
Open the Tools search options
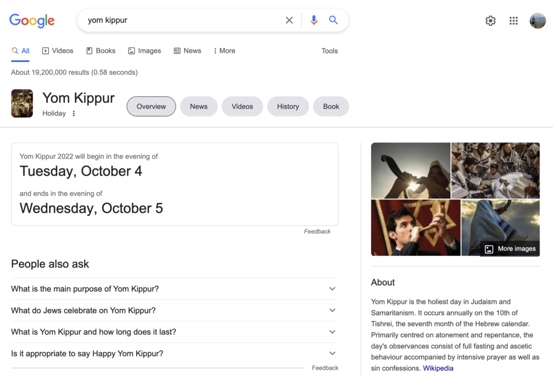(x=329, y=51)
